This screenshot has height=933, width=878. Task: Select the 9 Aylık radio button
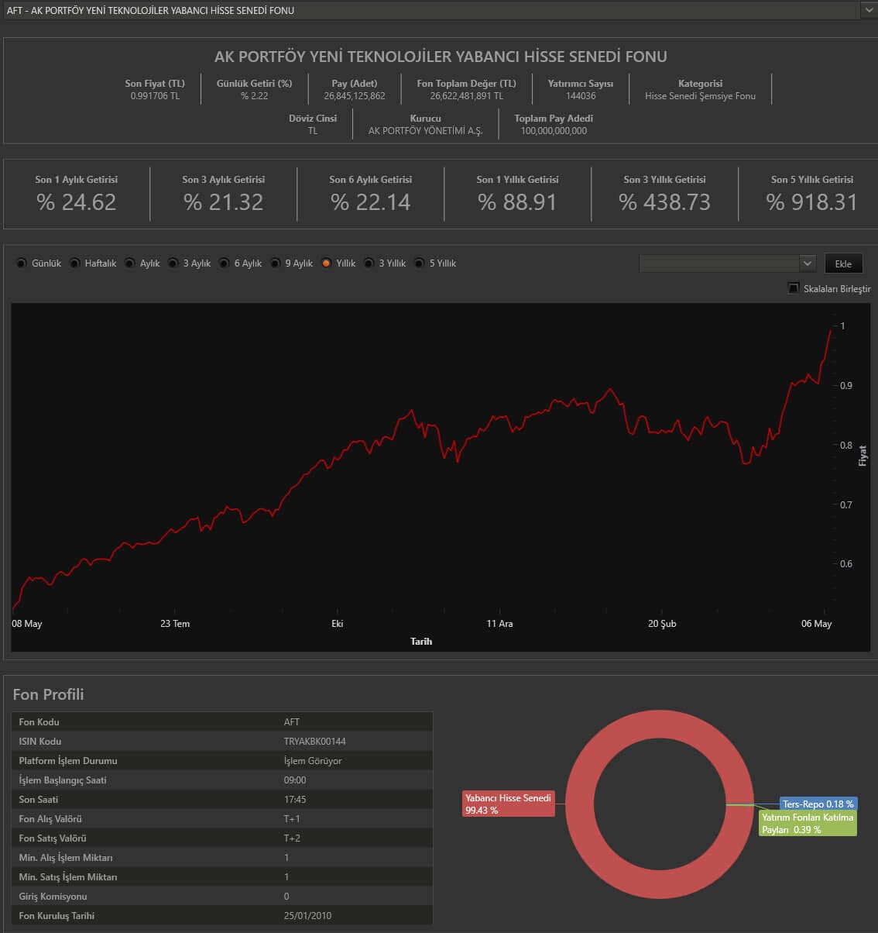pyautogui.click(x=275, y=263)
